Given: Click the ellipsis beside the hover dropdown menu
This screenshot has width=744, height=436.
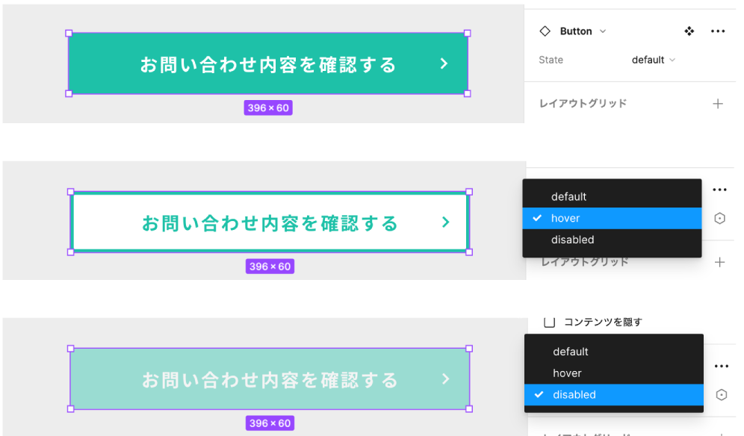Looking at the screenshot, I should [x=719, y=190].
